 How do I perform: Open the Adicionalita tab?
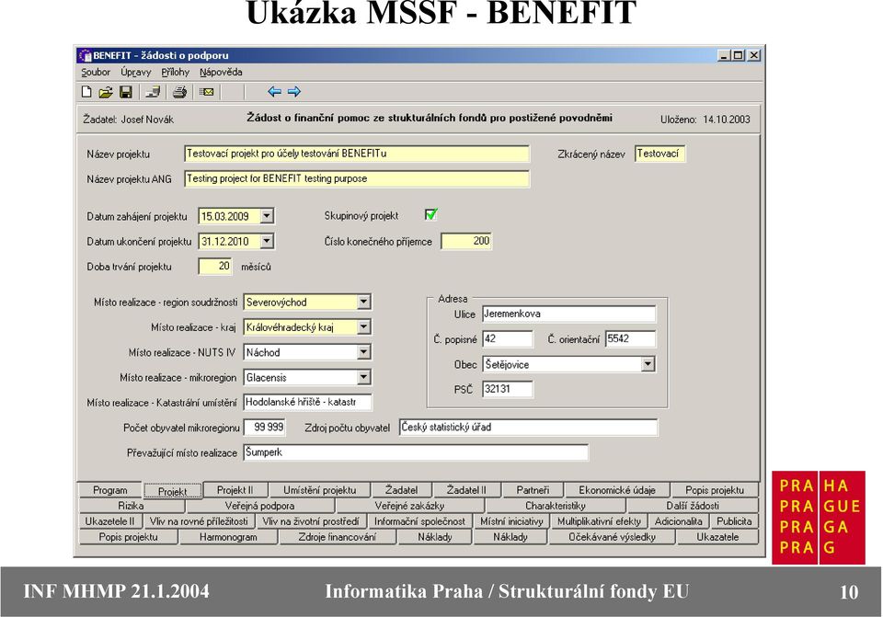pos(679,521)
